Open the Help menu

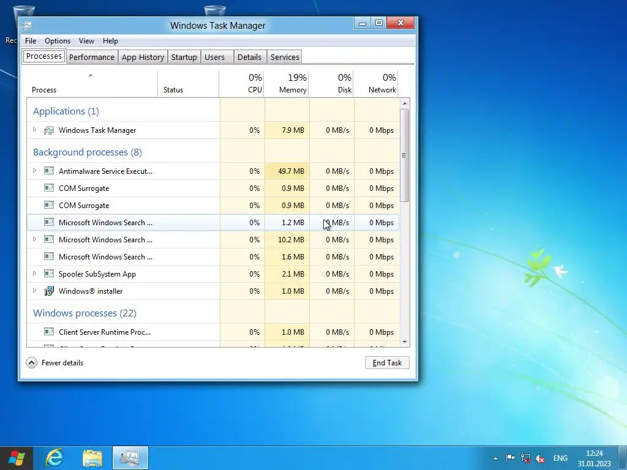[110, 41]
